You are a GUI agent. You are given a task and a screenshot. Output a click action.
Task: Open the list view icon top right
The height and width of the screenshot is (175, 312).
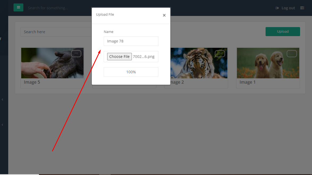pos(302,8)
